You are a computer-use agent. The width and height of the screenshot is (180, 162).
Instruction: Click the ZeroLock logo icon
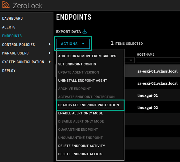click(6, 5)
